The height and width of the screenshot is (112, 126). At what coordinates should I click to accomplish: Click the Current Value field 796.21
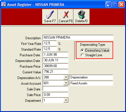55,72
